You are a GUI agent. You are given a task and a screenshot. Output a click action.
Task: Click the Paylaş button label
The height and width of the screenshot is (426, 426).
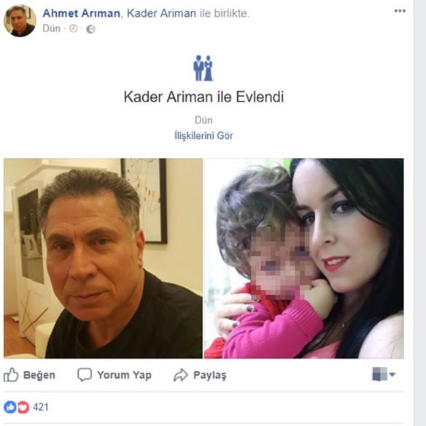[x=210, y=375]
